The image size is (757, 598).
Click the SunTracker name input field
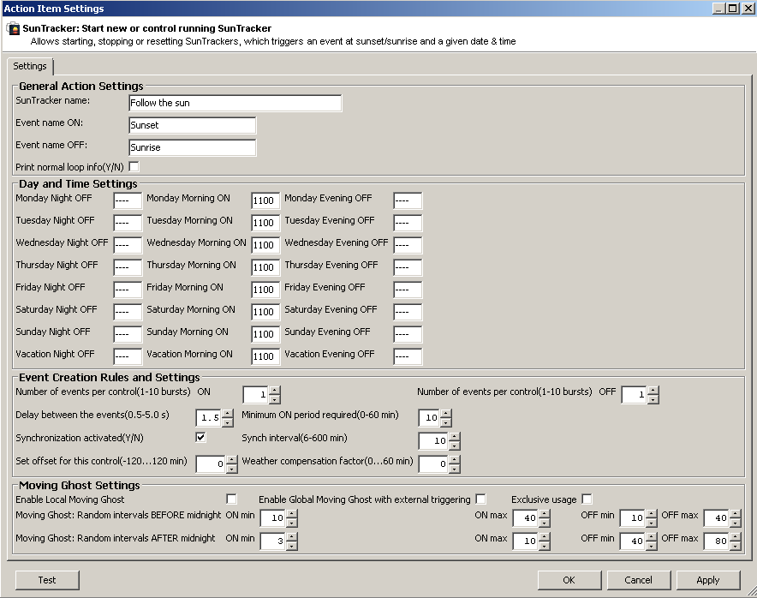[235, 103]
